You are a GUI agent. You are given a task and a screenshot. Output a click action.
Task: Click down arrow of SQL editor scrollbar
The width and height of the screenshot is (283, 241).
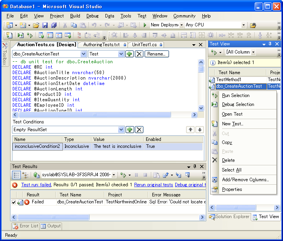point(201,108)
